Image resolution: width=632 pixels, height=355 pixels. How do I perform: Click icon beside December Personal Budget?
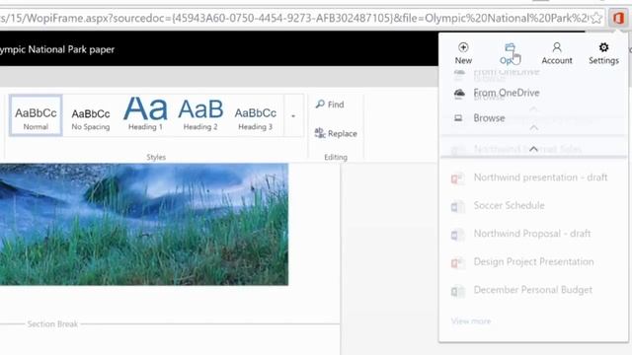[457, 291]
